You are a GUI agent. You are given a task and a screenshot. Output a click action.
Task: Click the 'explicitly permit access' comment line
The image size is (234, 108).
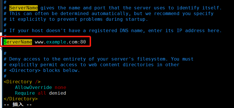point(92,65)
